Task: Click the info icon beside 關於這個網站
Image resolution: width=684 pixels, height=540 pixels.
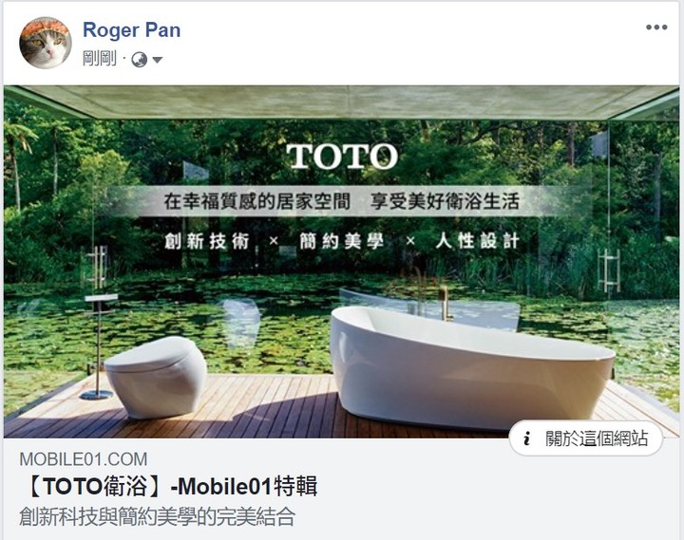Action: point(527,438)
